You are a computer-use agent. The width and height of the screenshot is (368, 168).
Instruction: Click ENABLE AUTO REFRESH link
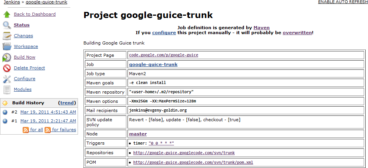coord(343,2)
